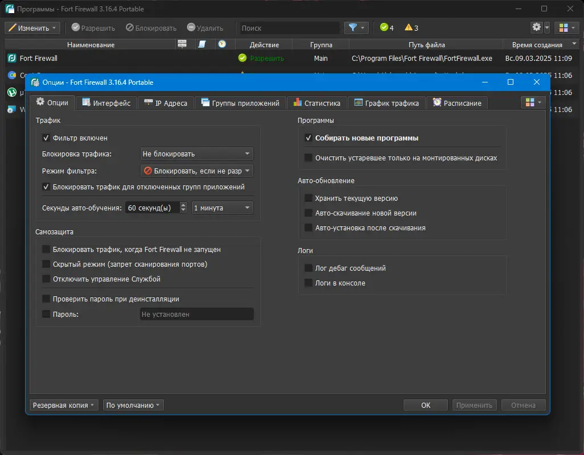Click the table header options arrow at far right
The image size is (584, 455).
574,44
